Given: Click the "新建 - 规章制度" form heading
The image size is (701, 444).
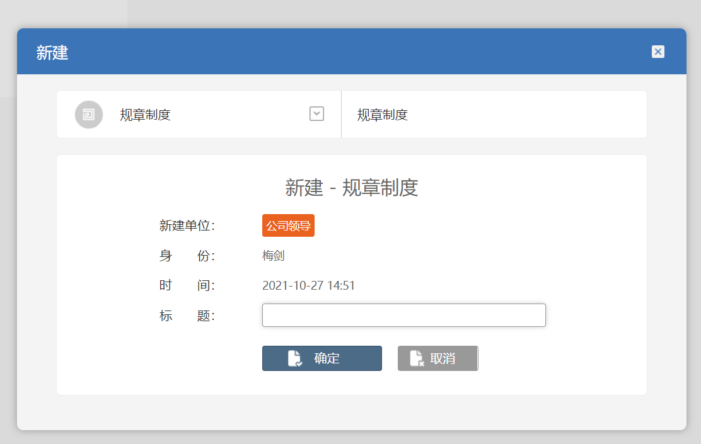Looking at the screenshot, I should (352, 188).
